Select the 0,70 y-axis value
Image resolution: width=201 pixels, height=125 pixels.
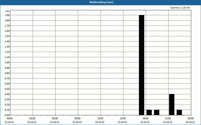[x=7, y=78]
